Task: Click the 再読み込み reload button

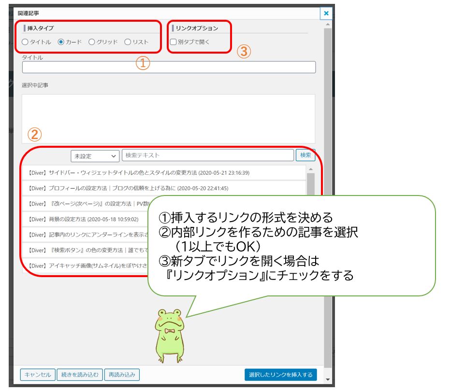Action: pyautogui.click(x=122, y=375)
